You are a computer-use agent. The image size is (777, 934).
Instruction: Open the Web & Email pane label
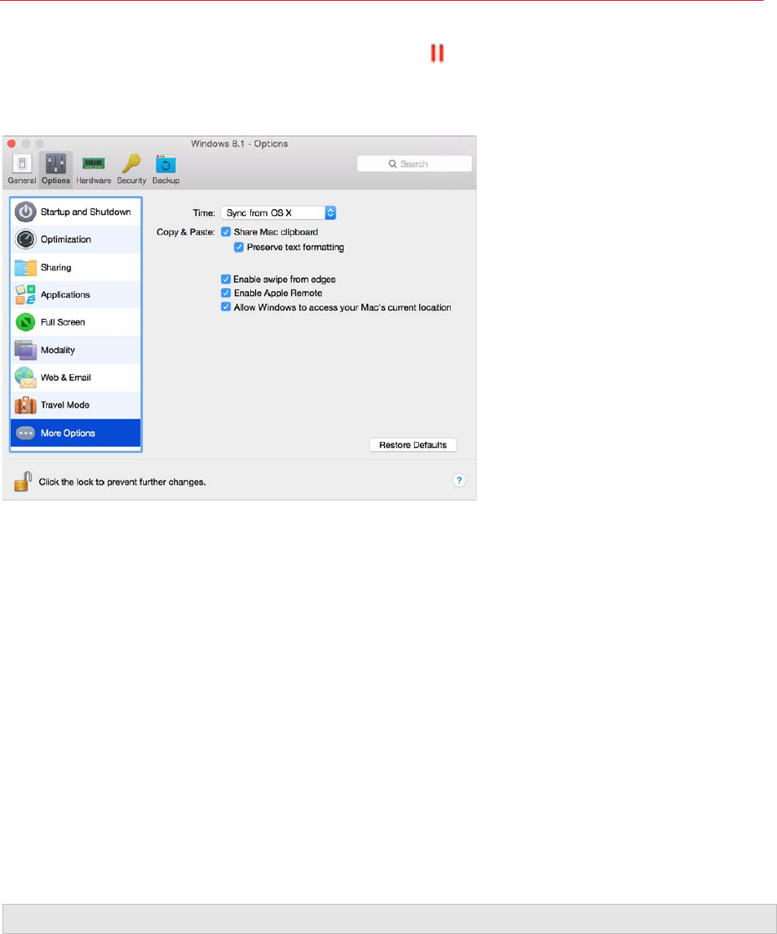point(65,377)
